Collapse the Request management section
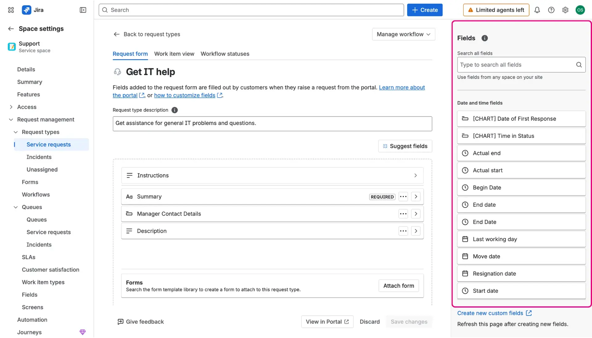This screenshot has height=338, width=592. pos(11,119)
